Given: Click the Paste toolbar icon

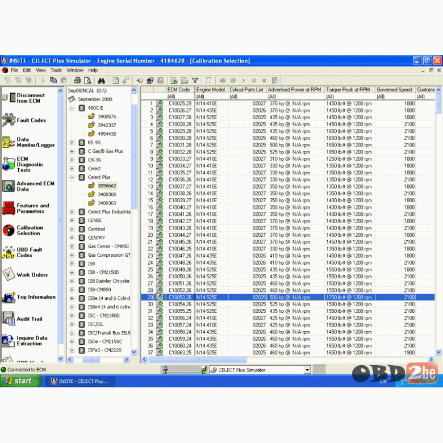Looking at the screenshot, I should tap(64, 81).
